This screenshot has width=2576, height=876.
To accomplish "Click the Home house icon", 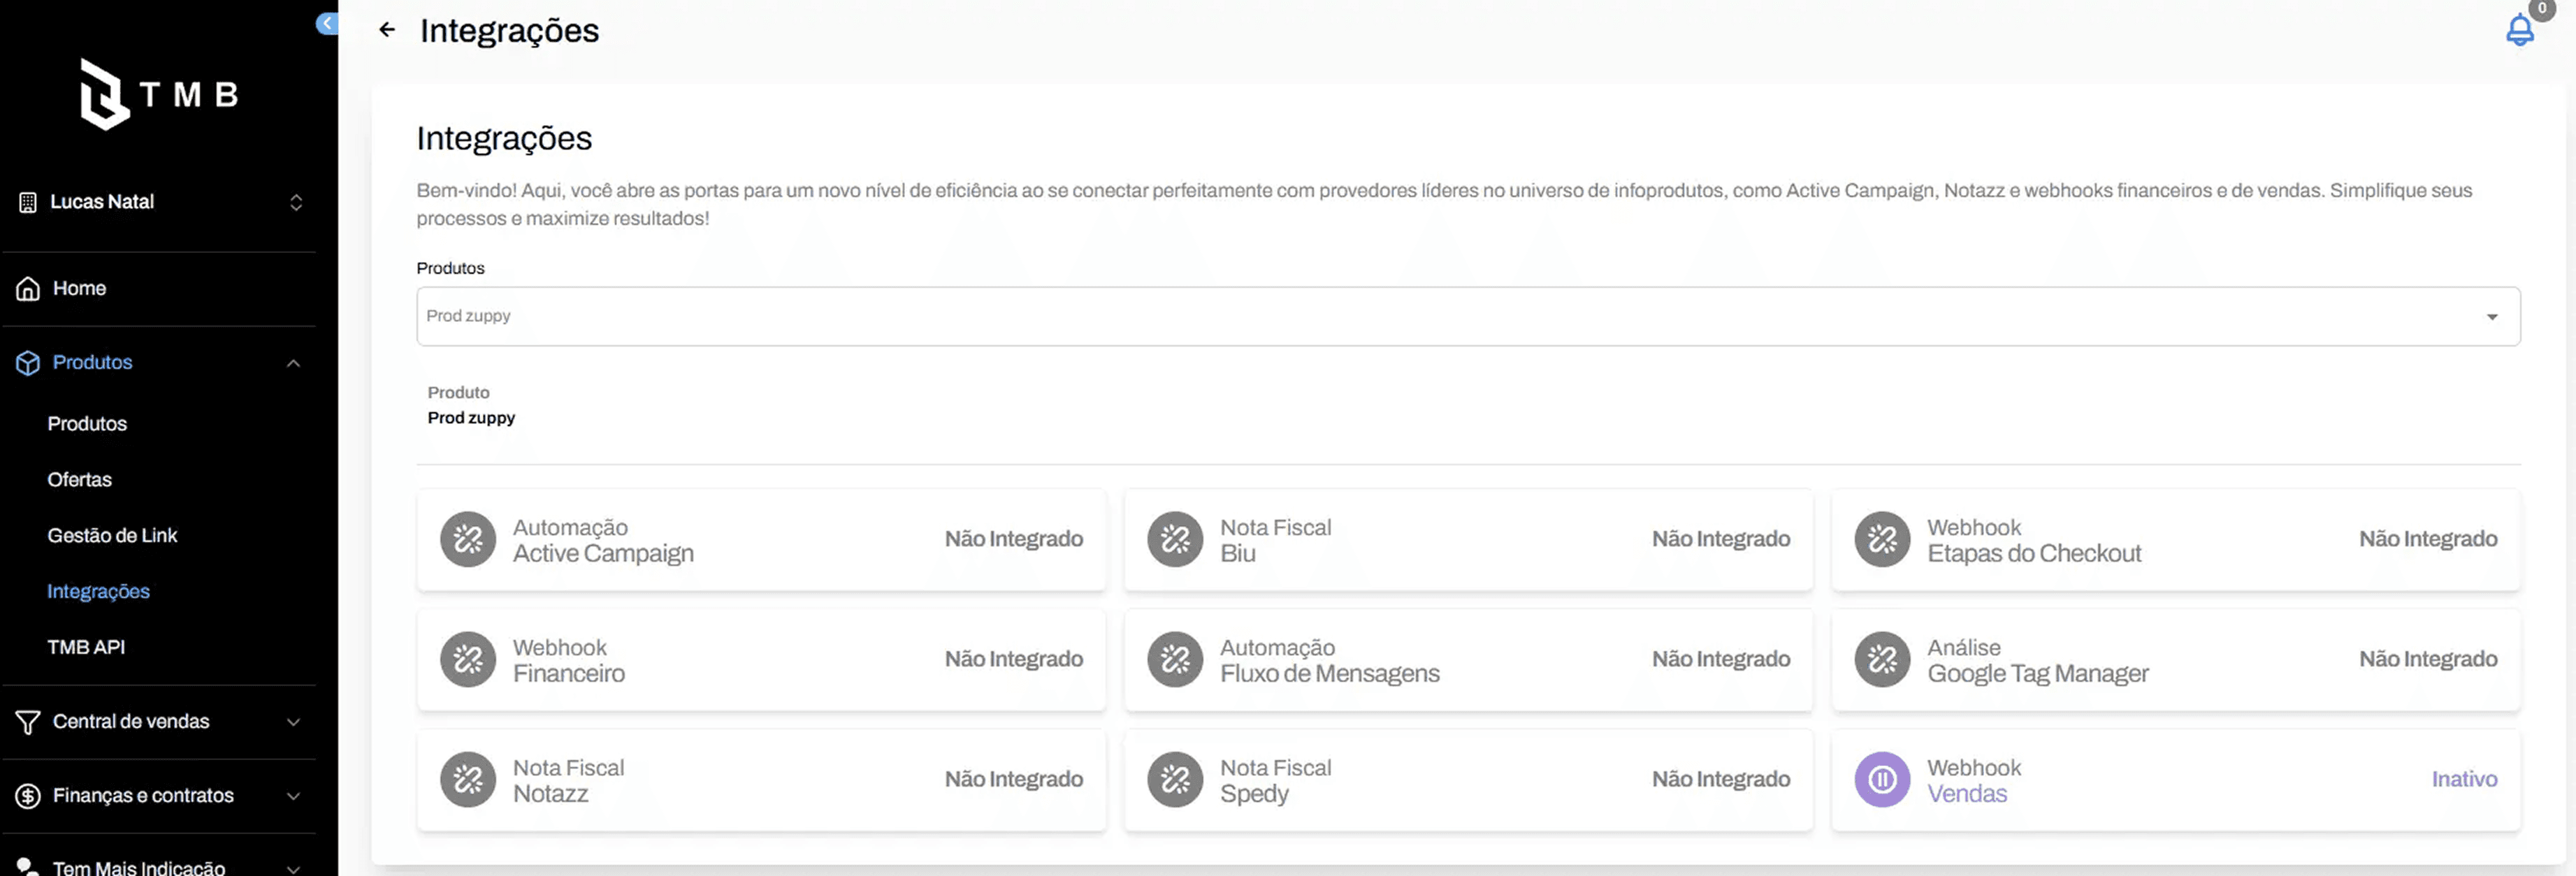I will pyautogui.click(x=28, y=289).
